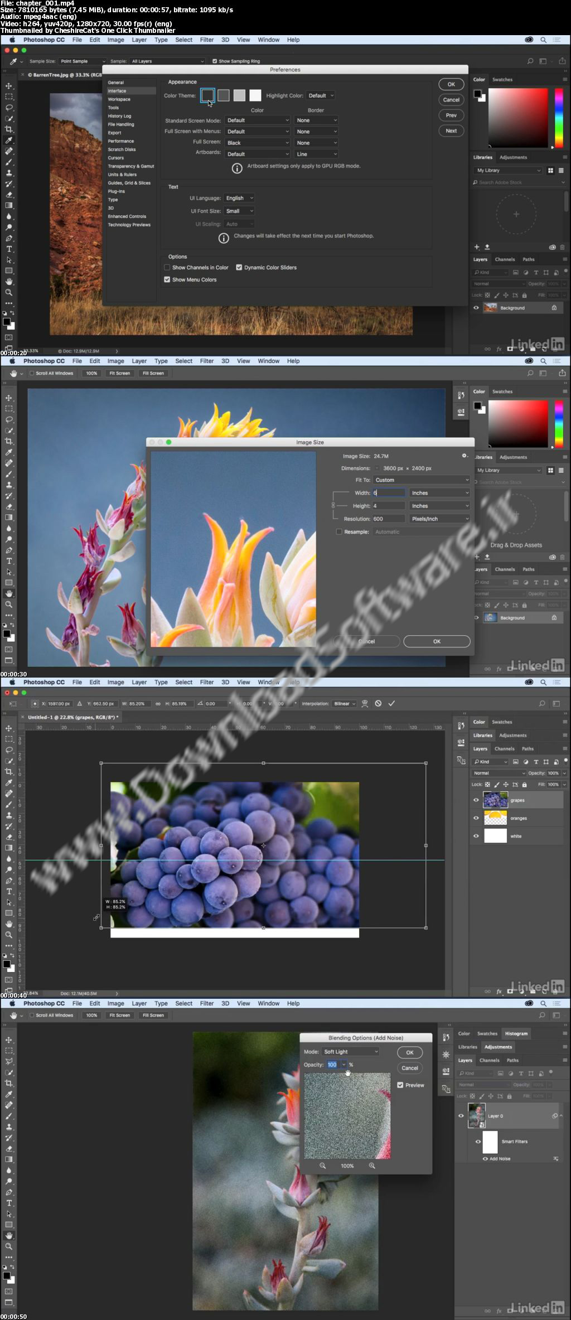Toggle visibility of Smart Filters mask

click(x=478, y=1142)
